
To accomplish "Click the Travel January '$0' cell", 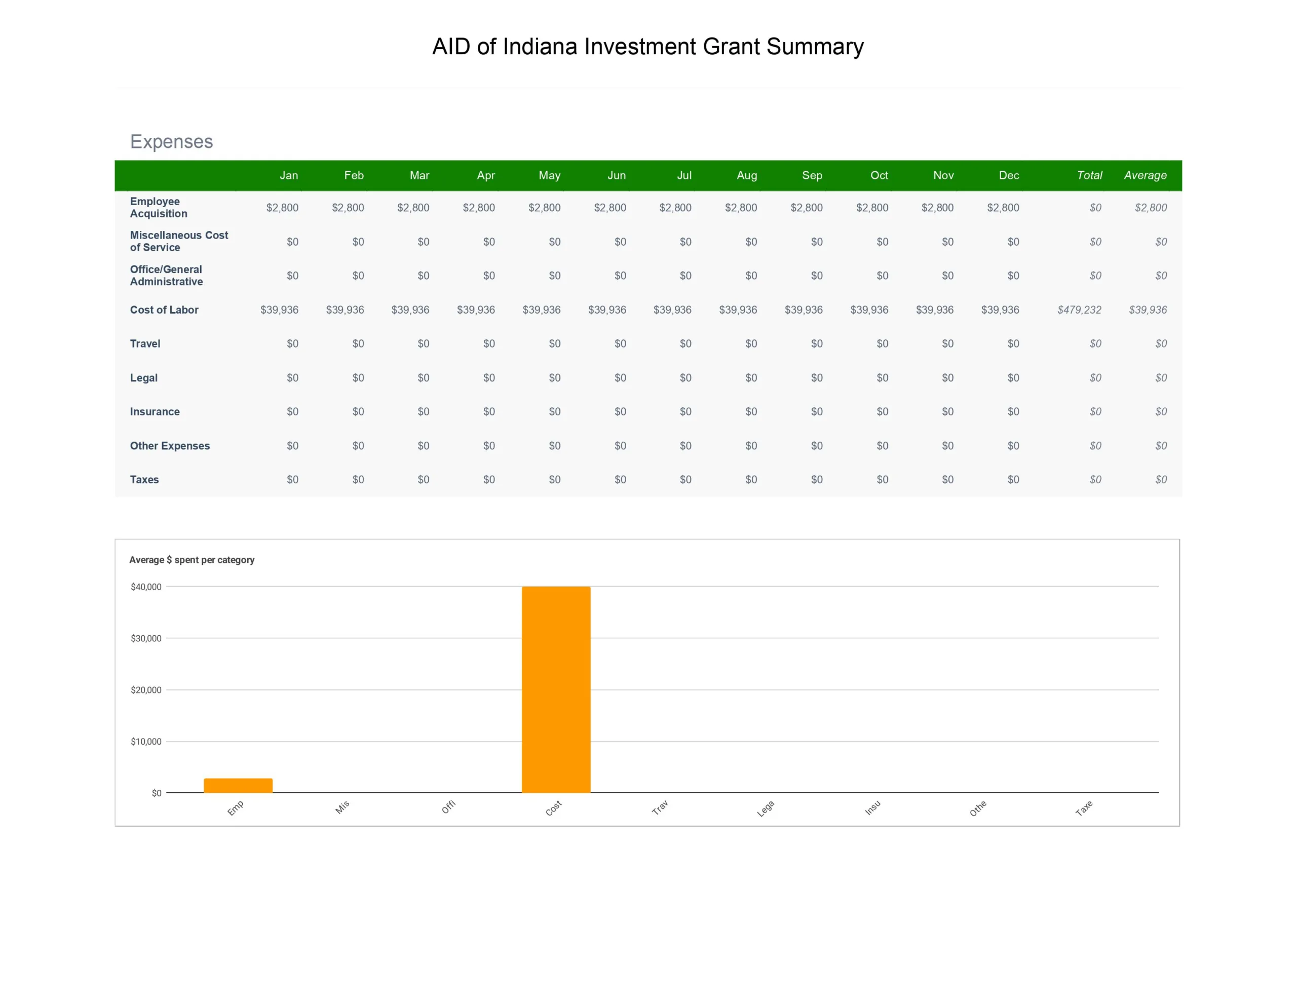I will pyautogui.click(x=292, y=343).
